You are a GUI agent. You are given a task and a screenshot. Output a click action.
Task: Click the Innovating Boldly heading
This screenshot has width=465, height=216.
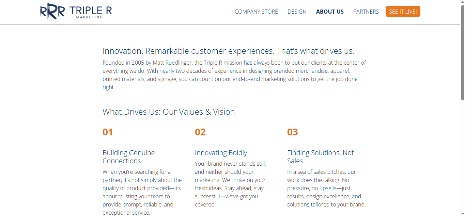(221, 153)
